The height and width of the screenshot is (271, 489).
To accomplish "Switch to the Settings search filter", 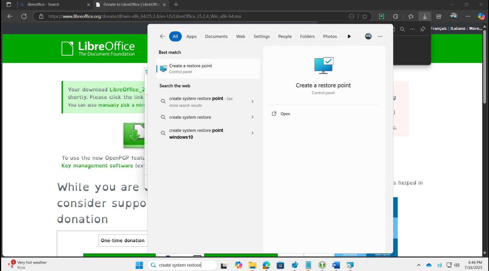I will coord(261,36).
